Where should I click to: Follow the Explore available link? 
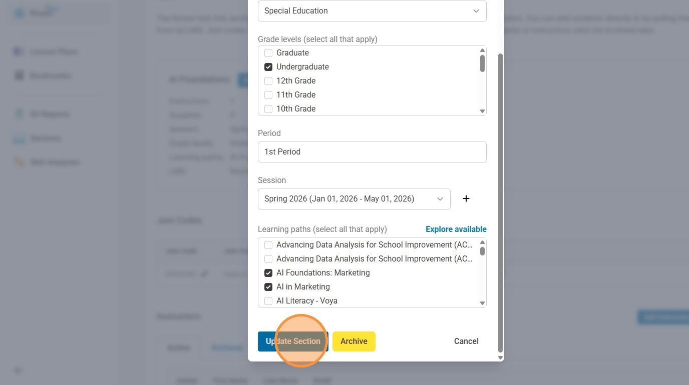pos(456,229)
